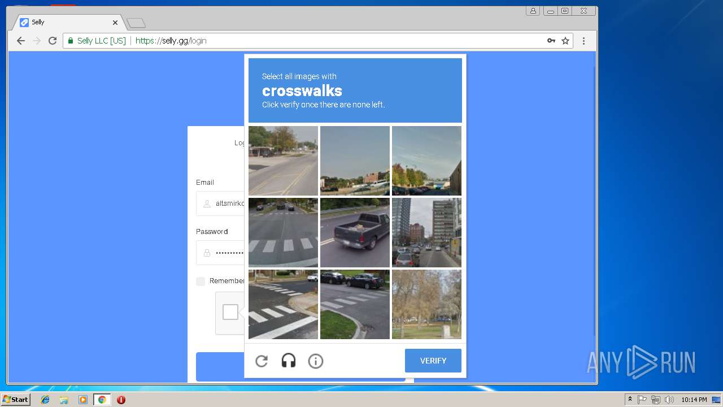Image resolution: width=723 pixels, height=407 pixels.
Task: Open a new tab button
Action: click(136, 23)
